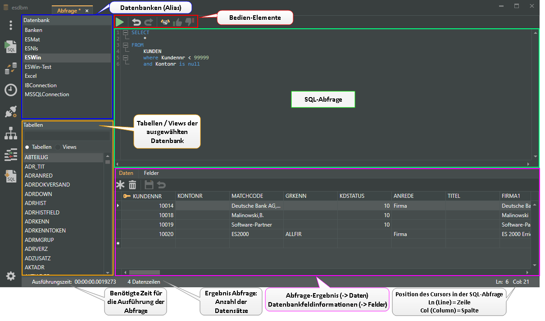Sort by the ANREDE column header
Image resolution: width=545 pixels, height=321 pixels.
pos(418,196)
